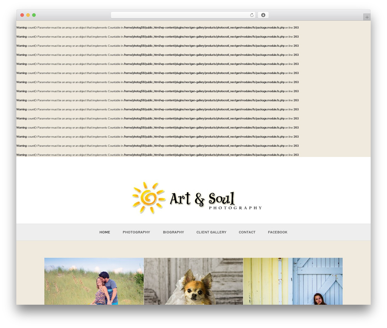The height and width of the screenshot is (328, 387).
Task: Visit the Contact page link
Action: [x=247, y=232]
